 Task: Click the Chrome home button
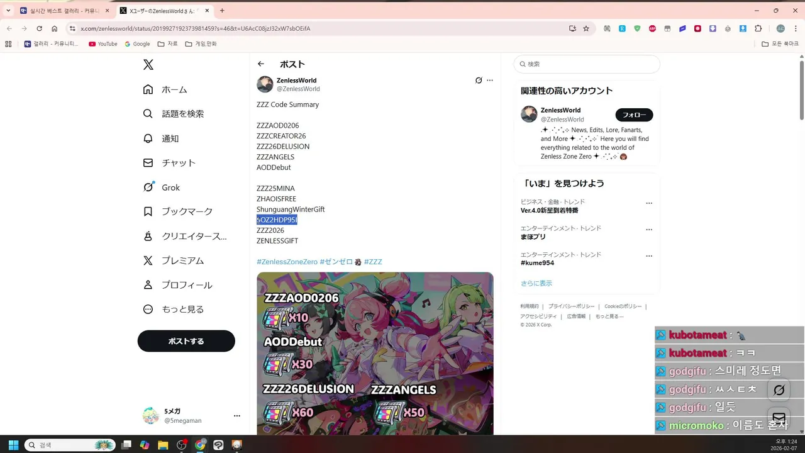pyautogui.click(x=55, y=28)
